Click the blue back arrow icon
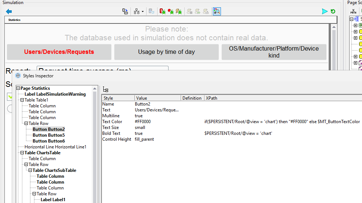Screen dimensions: 362x203 coord(9,11)
